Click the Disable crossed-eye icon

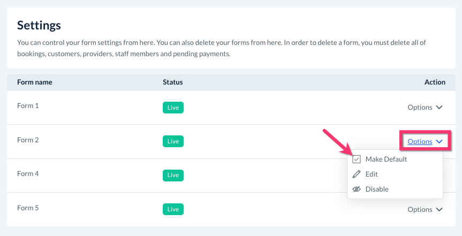click(x=357, y=189)
